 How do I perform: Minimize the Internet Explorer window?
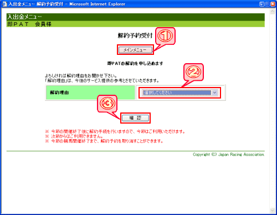click(261, 4)
